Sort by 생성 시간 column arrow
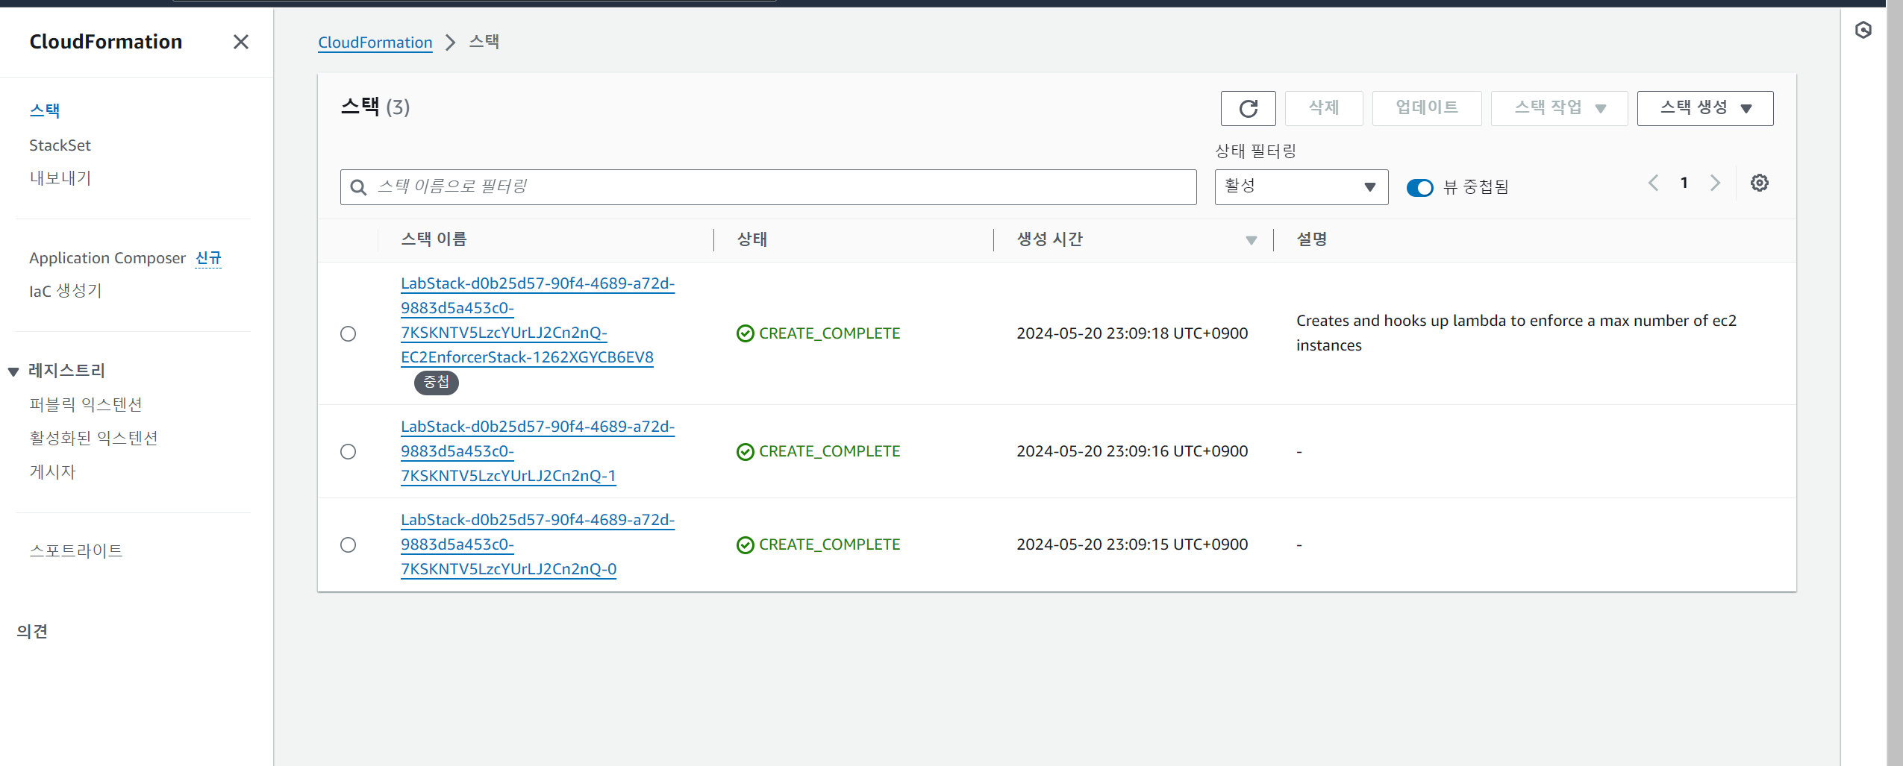 1251,239
